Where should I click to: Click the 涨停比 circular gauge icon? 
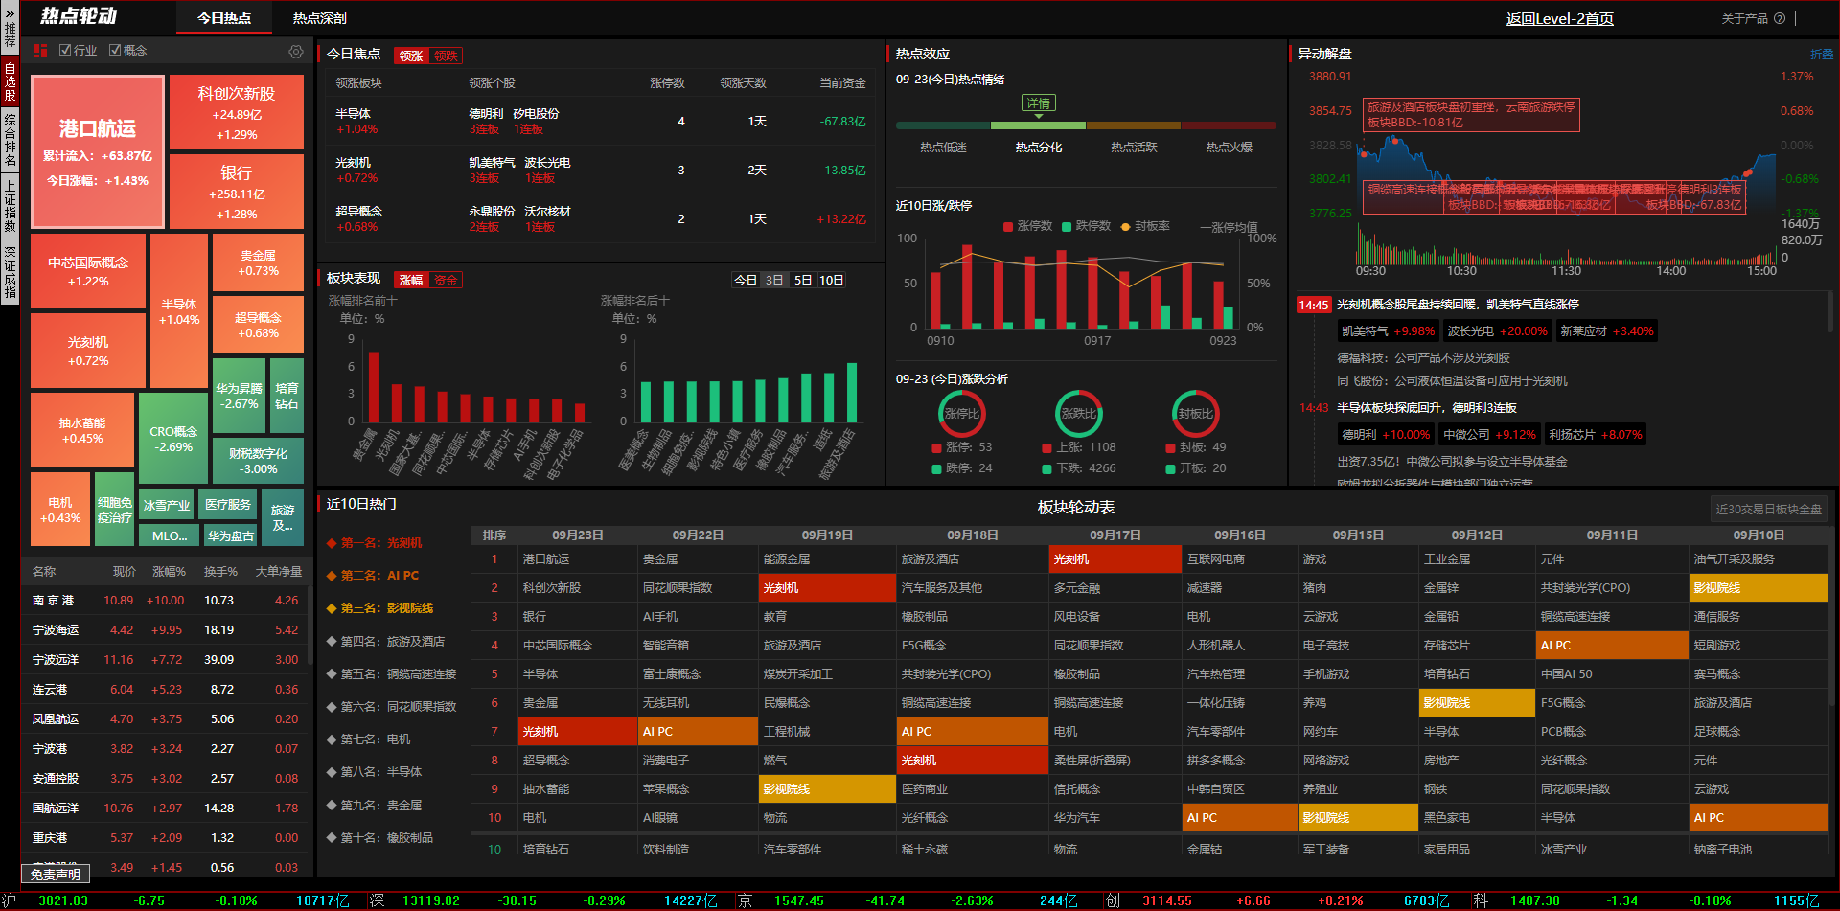click(961, 414)
